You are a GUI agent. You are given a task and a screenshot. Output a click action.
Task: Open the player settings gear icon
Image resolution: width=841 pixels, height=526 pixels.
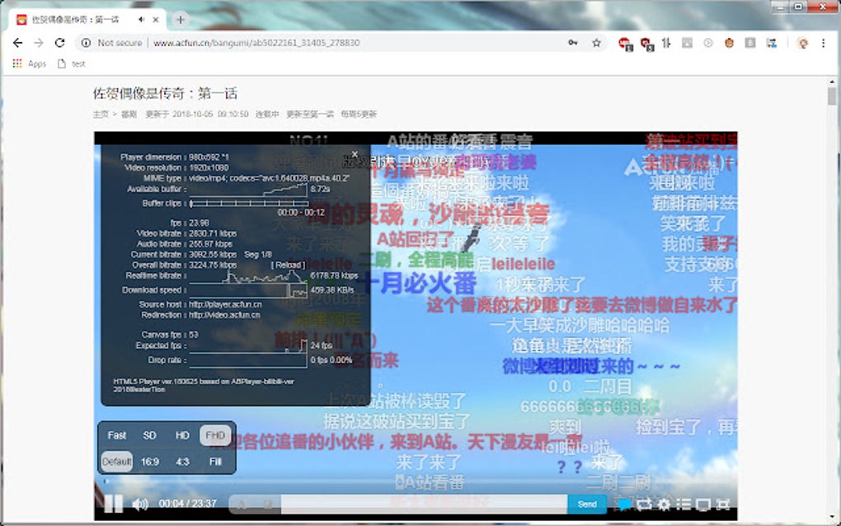(x=664, y=504)
